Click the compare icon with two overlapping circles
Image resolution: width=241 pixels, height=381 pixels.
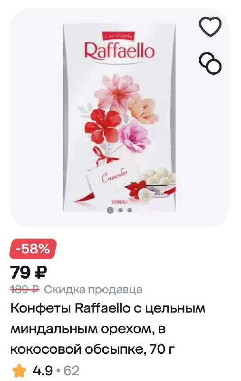pos(210,63)
